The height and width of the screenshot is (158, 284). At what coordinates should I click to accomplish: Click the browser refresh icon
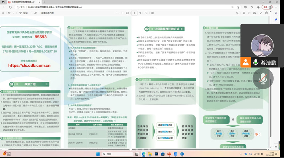pos(10,7)
